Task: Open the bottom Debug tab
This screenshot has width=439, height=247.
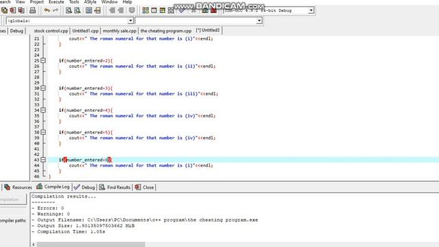Action: click(84, 187)
